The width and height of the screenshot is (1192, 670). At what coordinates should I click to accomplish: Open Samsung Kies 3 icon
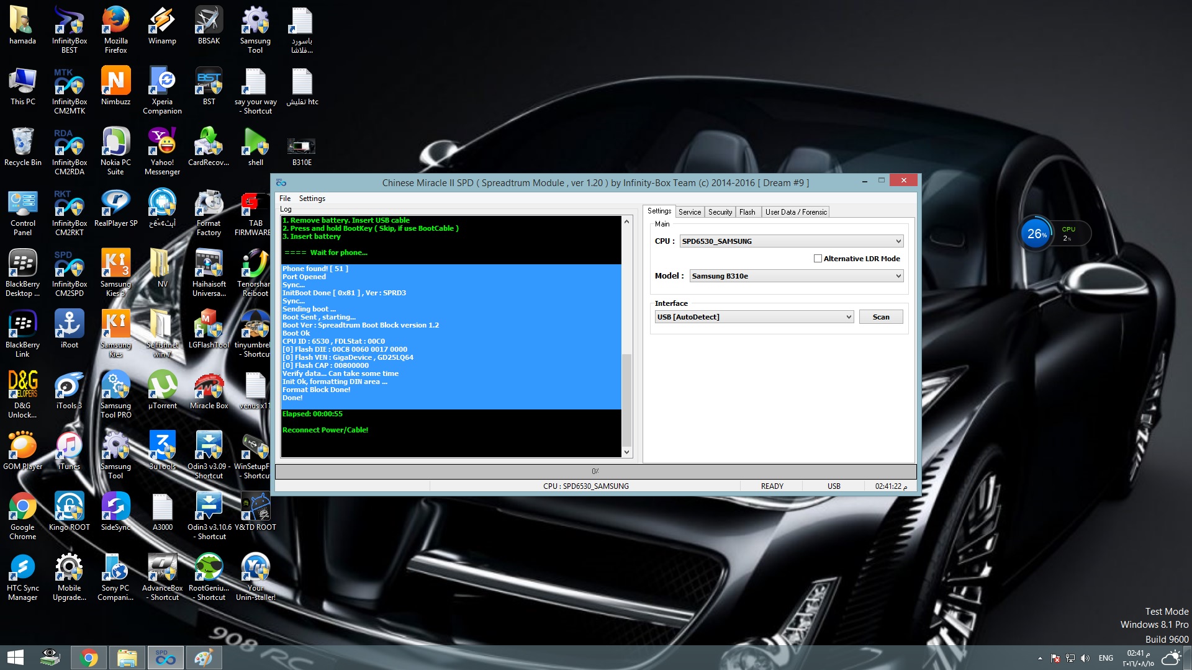click(x=116, y=273)
